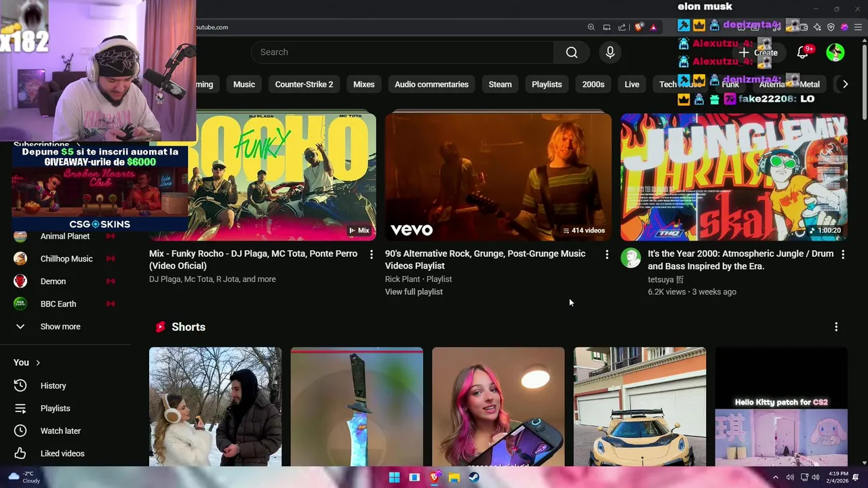The width and height of the screenshot is (868, 488).
Task: Open the Chillhop Music subscription
Action: click(x=68, y=259)
